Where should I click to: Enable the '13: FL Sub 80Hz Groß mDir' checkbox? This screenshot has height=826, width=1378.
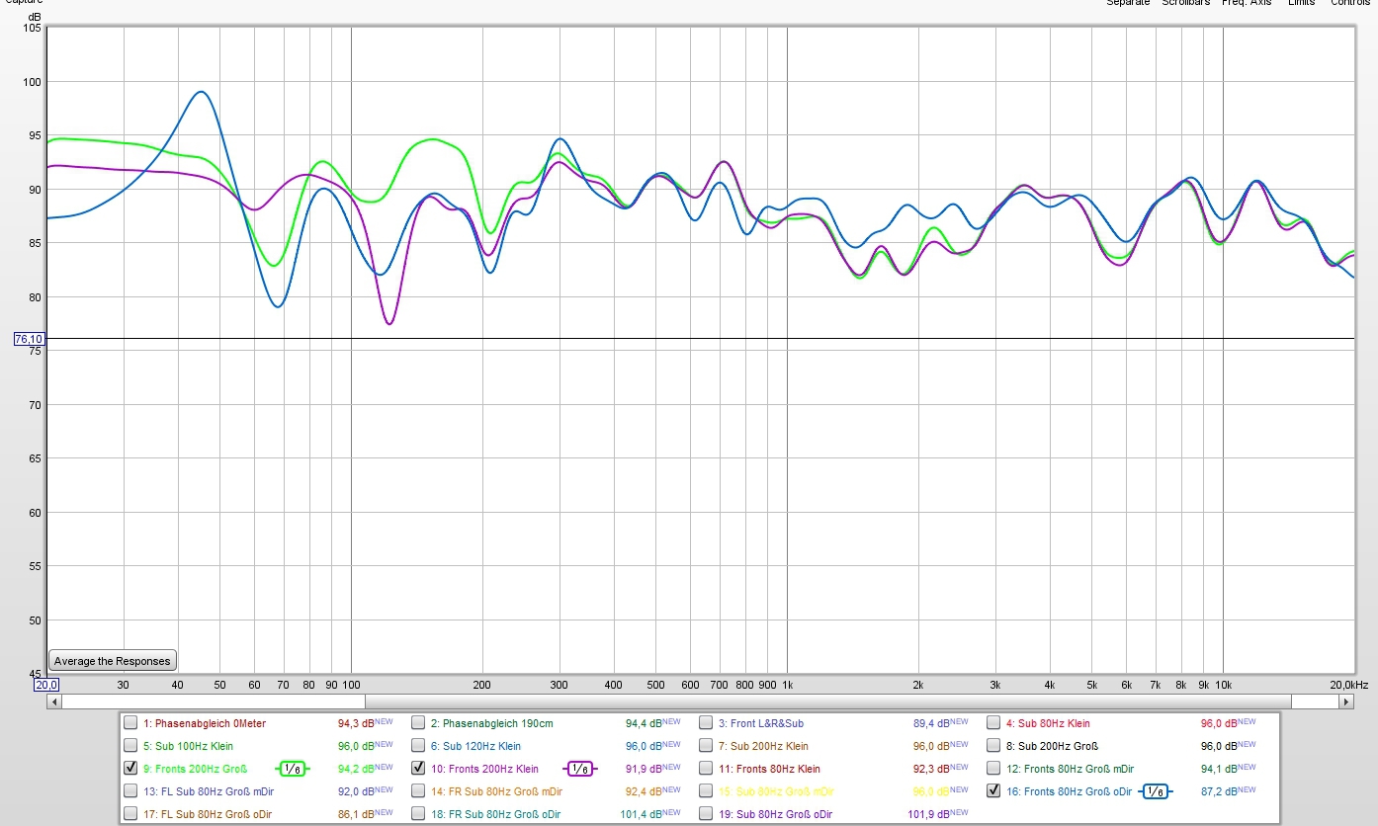click(130, 790)
